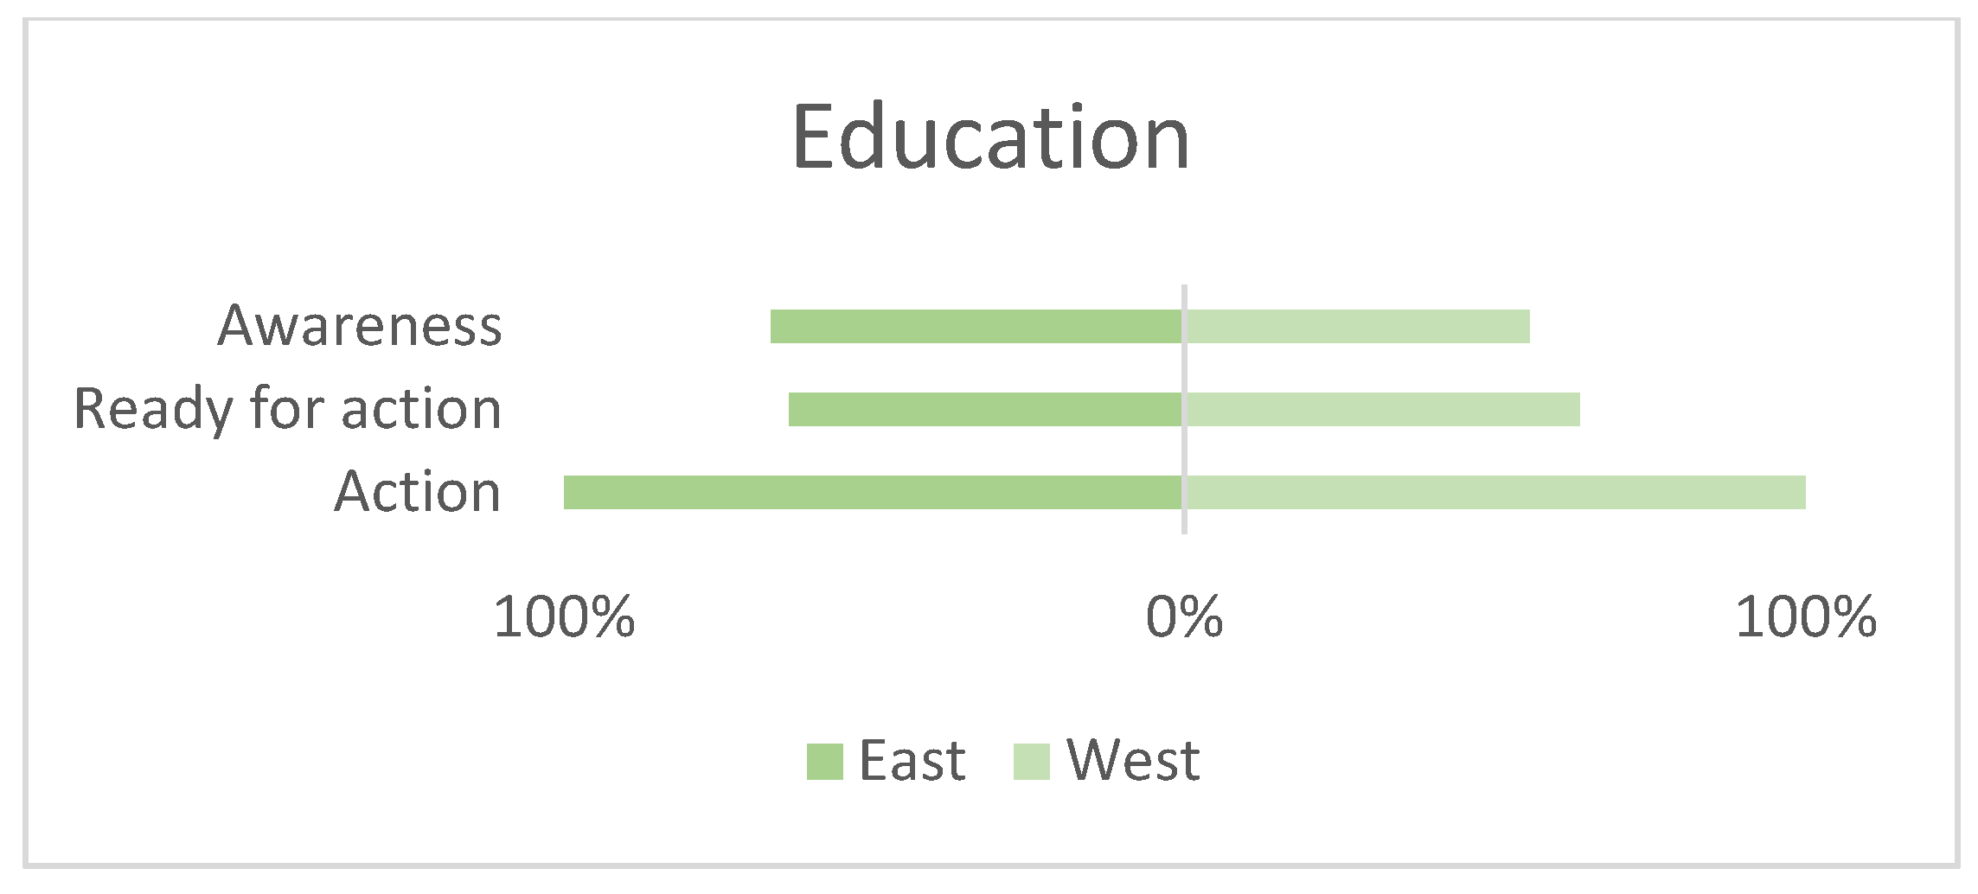The height and width of the screenshot is (894, 1978).
Task: Click the Education chart title
Action: [990, 138]
